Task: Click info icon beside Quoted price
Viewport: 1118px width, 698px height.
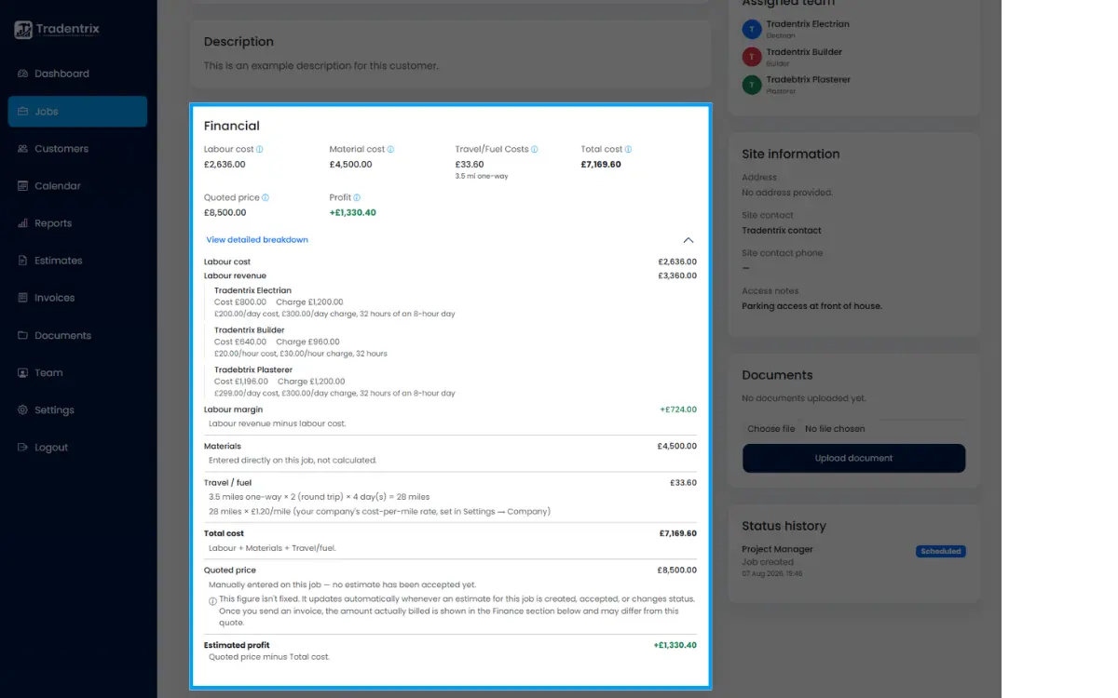Action: coord(266,197)
